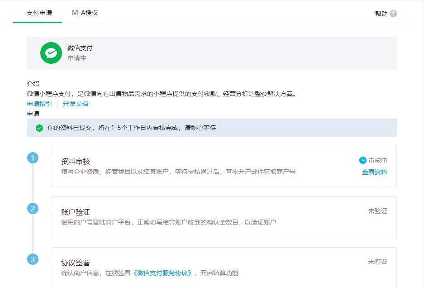Click the step 2 circle icon
This screenshot has width=424, height=287.
33,209
